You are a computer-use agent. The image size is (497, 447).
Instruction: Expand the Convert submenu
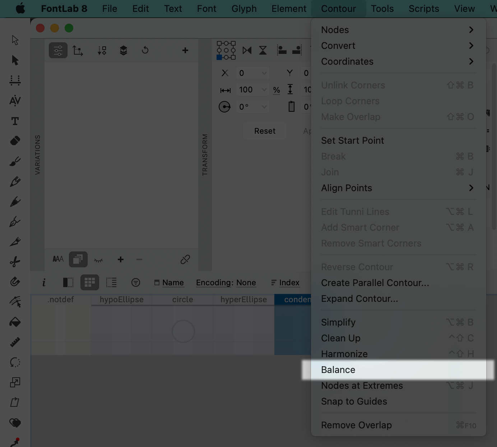pyautogui.click(x=399, y=46)
